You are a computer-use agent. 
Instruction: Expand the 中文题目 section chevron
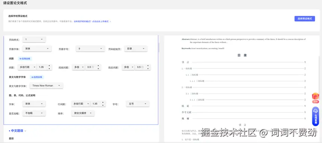pyautogui.click(x=25, y=131)
